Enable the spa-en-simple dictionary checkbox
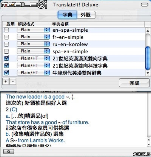 (6, 51)
